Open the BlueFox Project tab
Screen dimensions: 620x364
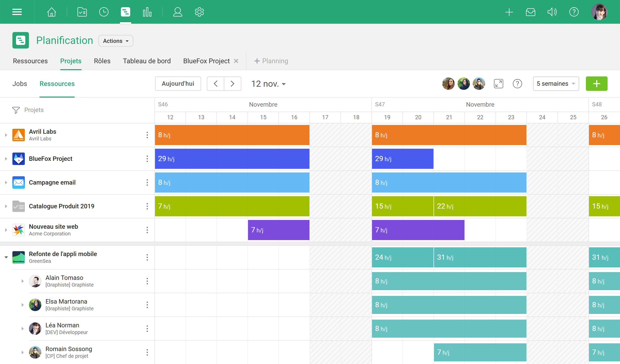pyautogui.click(x=206, y=61)
